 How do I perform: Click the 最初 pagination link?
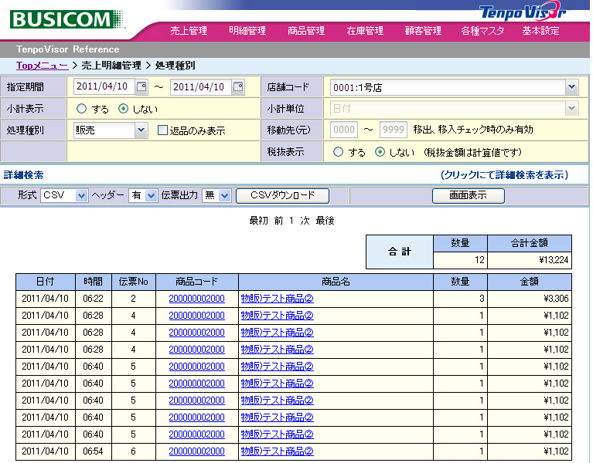(x=258, y=221)
